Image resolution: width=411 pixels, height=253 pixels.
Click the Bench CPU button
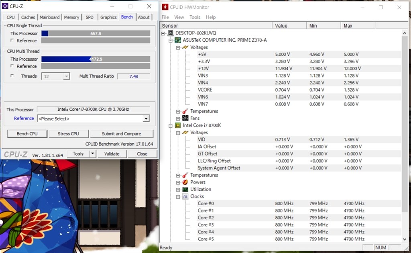(27, 134)
